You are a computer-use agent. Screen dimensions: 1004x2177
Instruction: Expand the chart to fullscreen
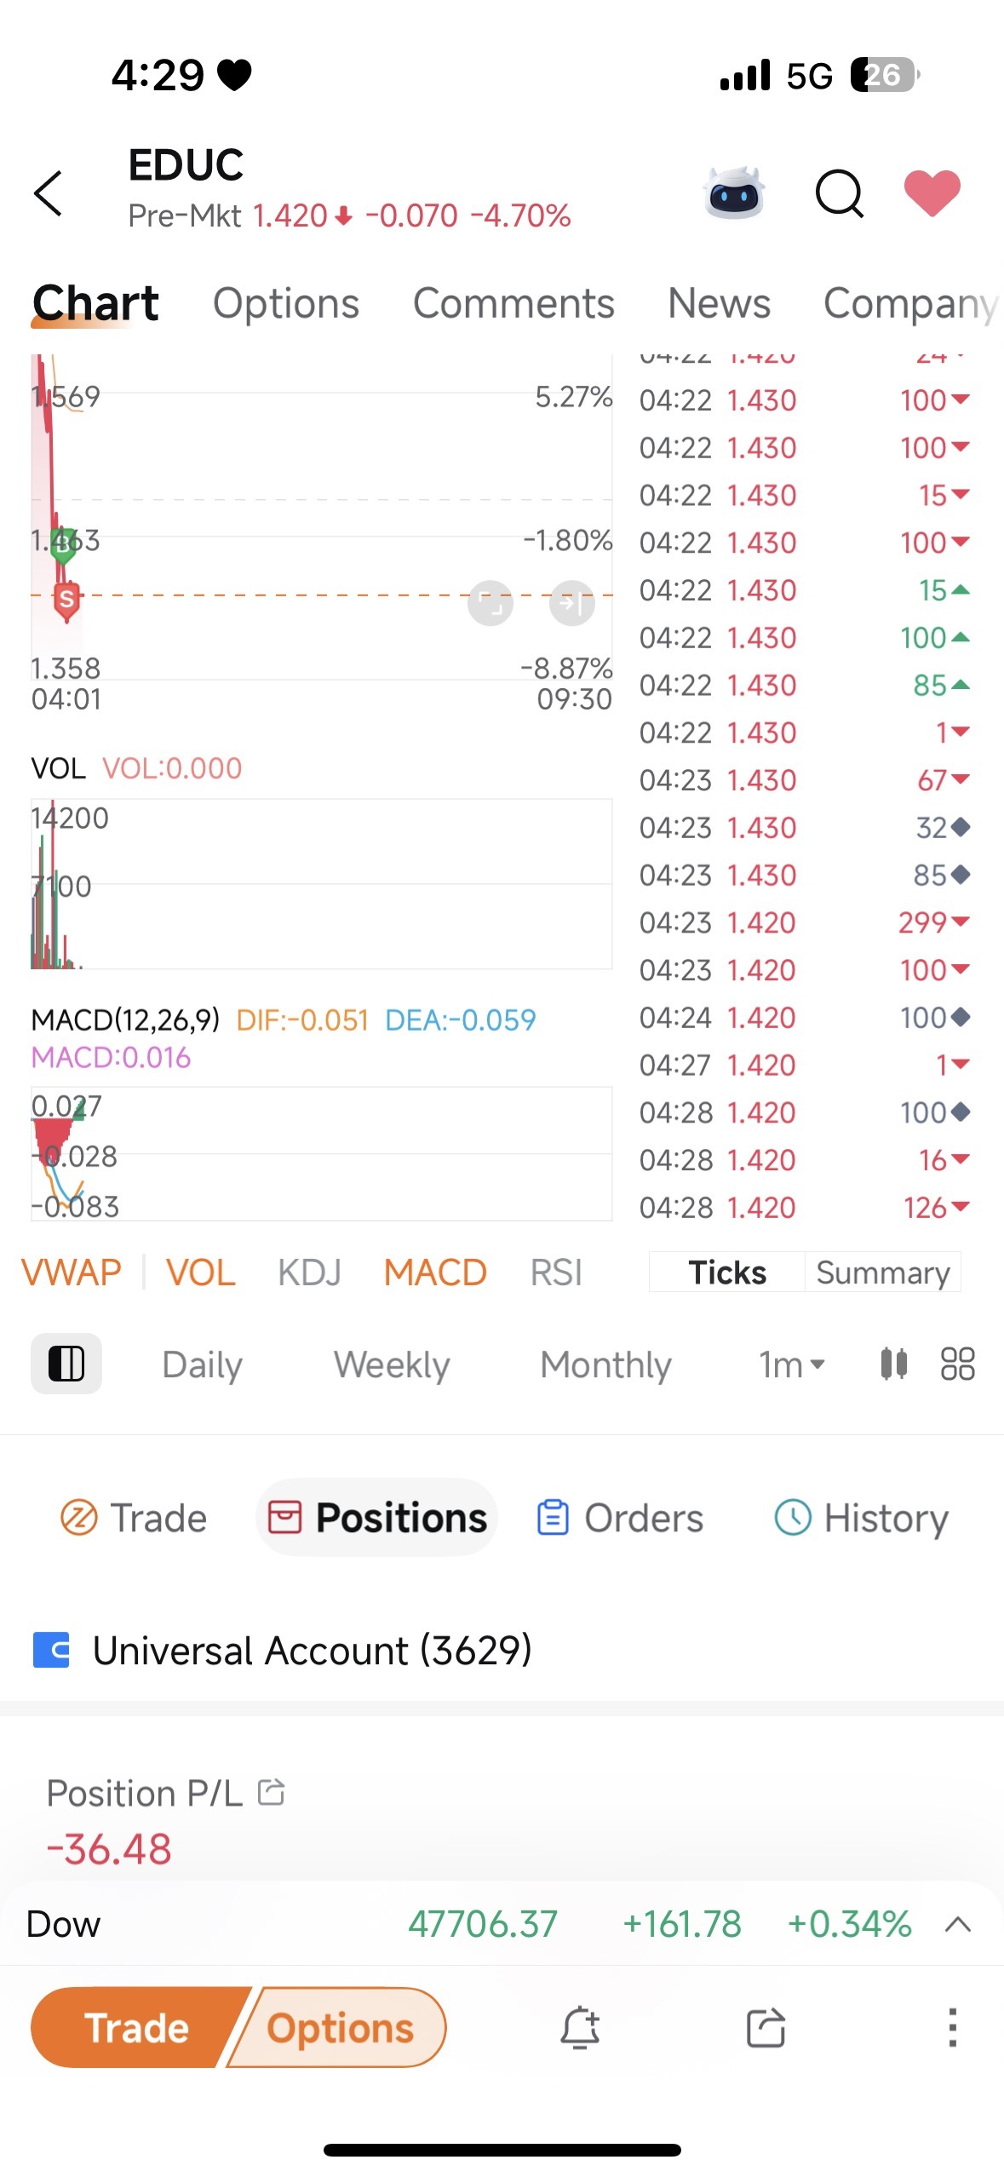pyautogui.click(x=491, y=603)
